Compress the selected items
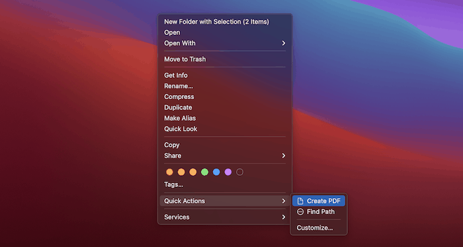Viewport: 463px width, 247px height. click(x=179, y=96)
